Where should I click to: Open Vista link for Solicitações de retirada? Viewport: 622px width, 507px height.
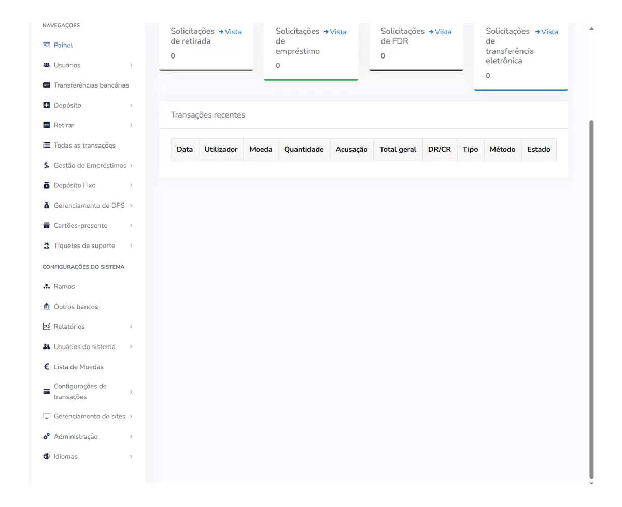click(x=230, y=32)
